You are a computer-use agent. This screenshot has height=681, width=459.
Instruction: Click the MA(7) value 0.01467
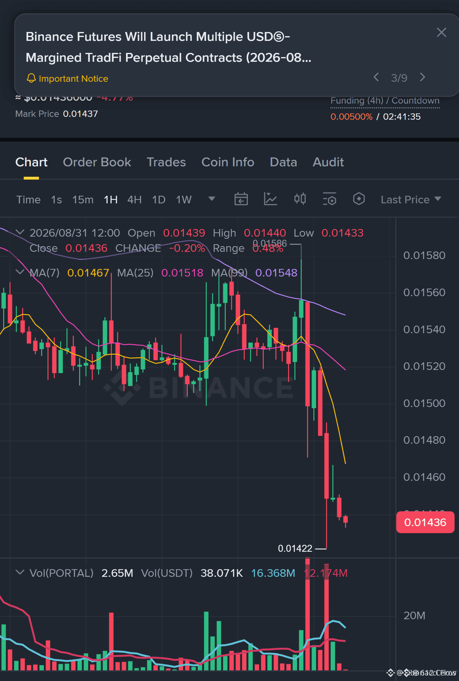[x=88, y=273]
